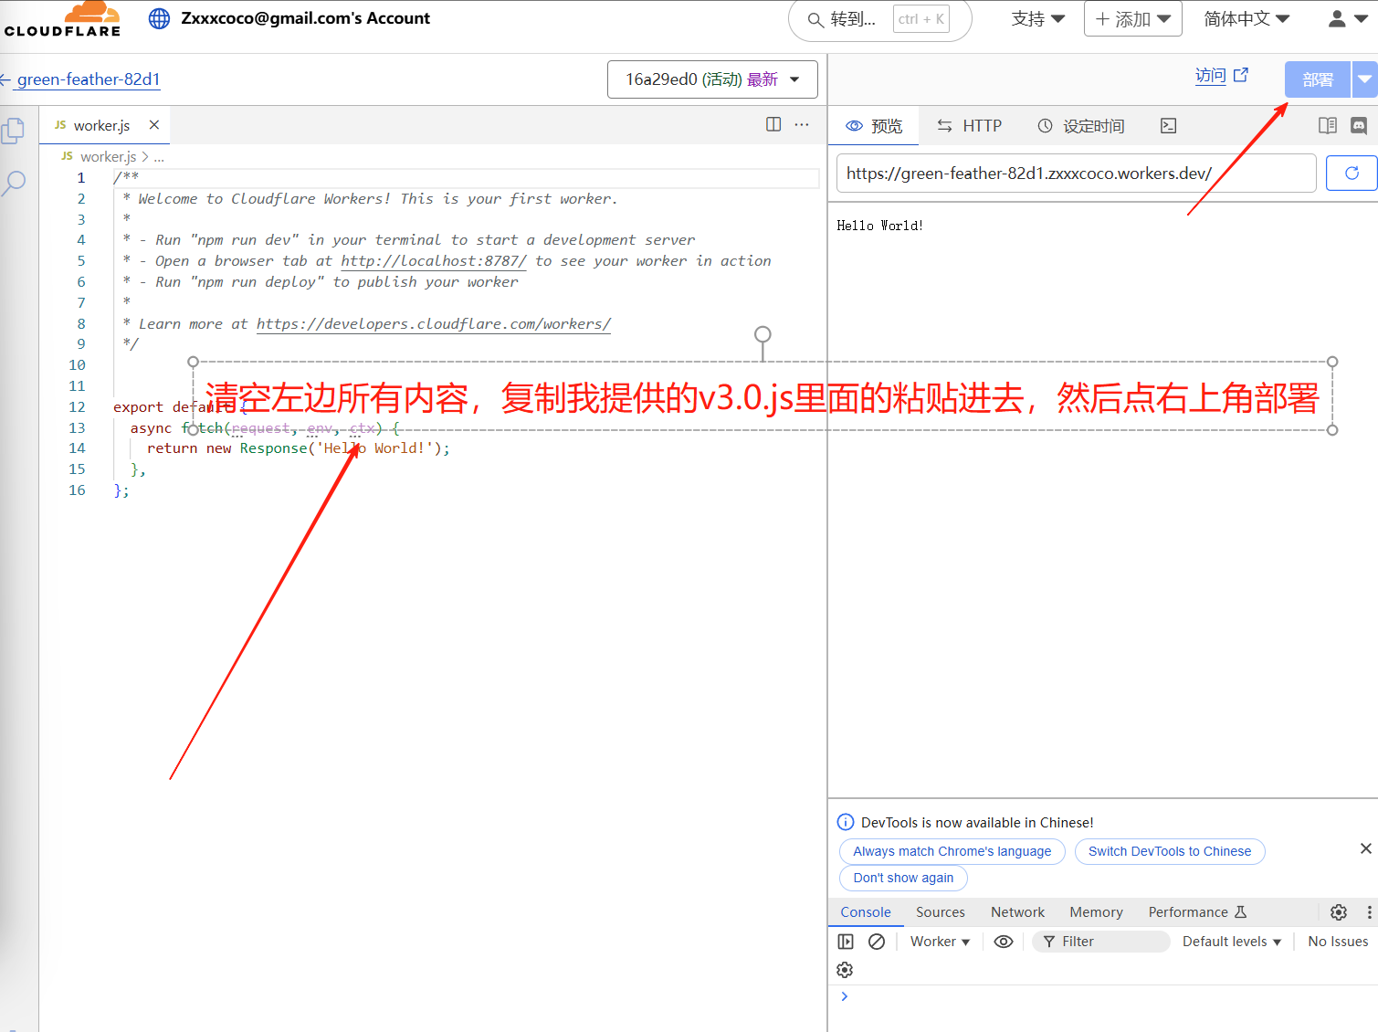Open the terminal console icon tab
This screenshot has height=1032, width=1378.
pos(1168,126)
